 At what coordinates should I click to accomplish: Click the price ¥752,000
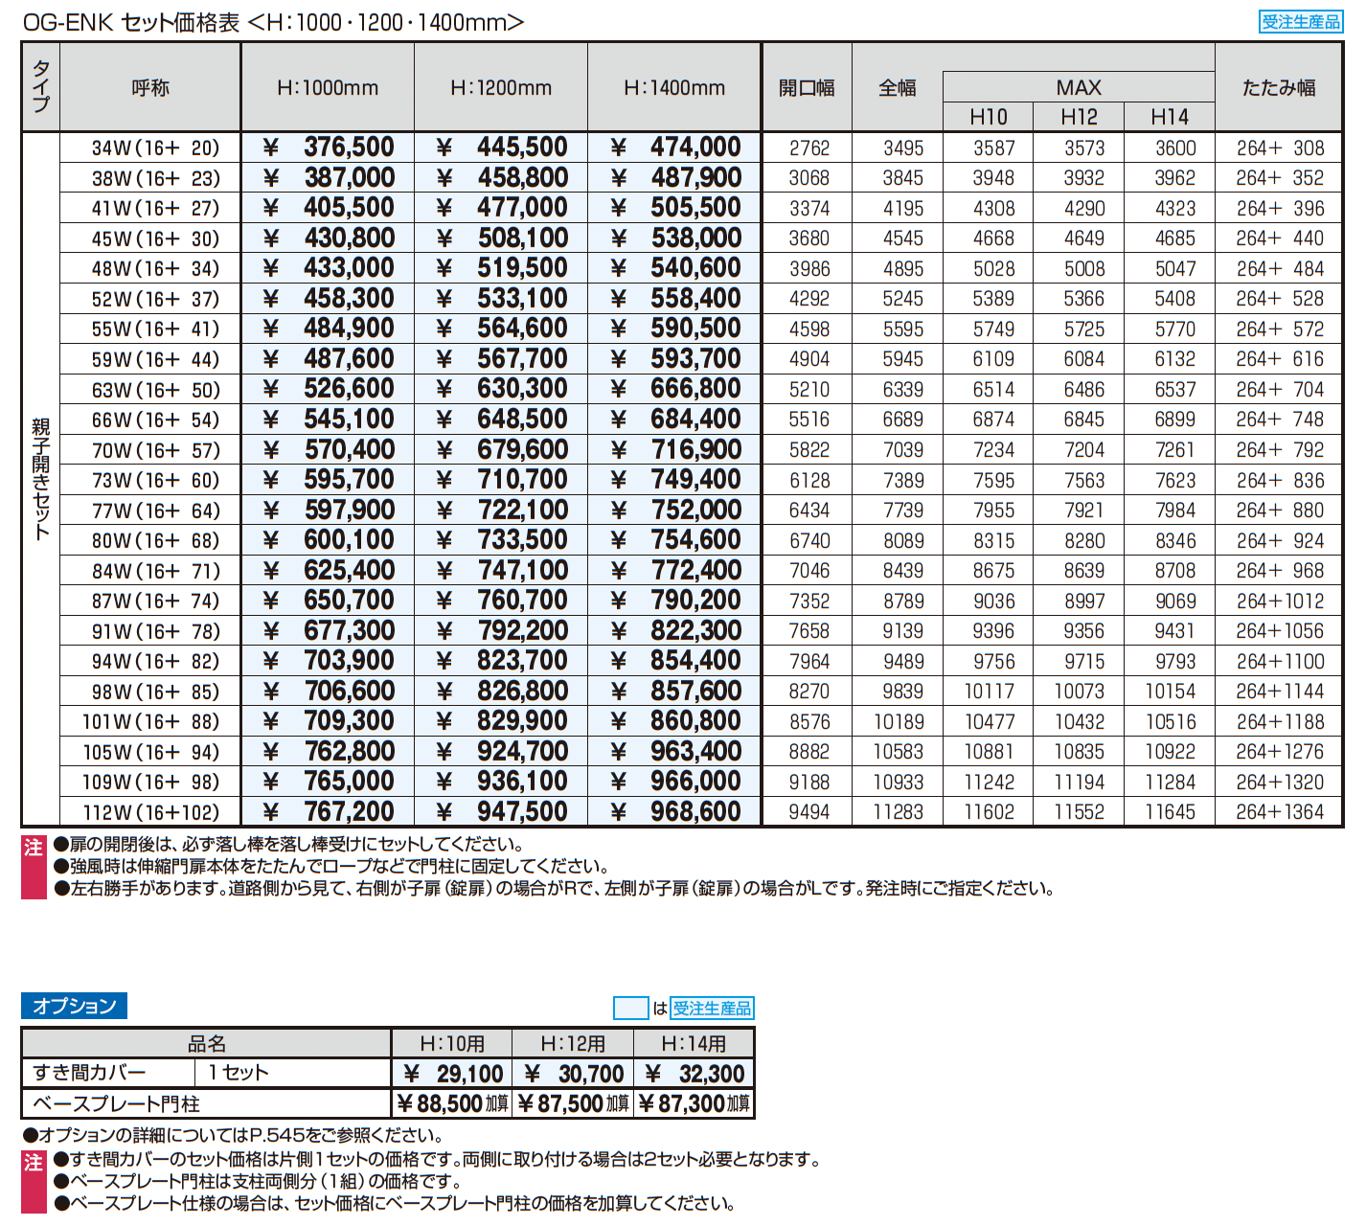coord(674,511)
